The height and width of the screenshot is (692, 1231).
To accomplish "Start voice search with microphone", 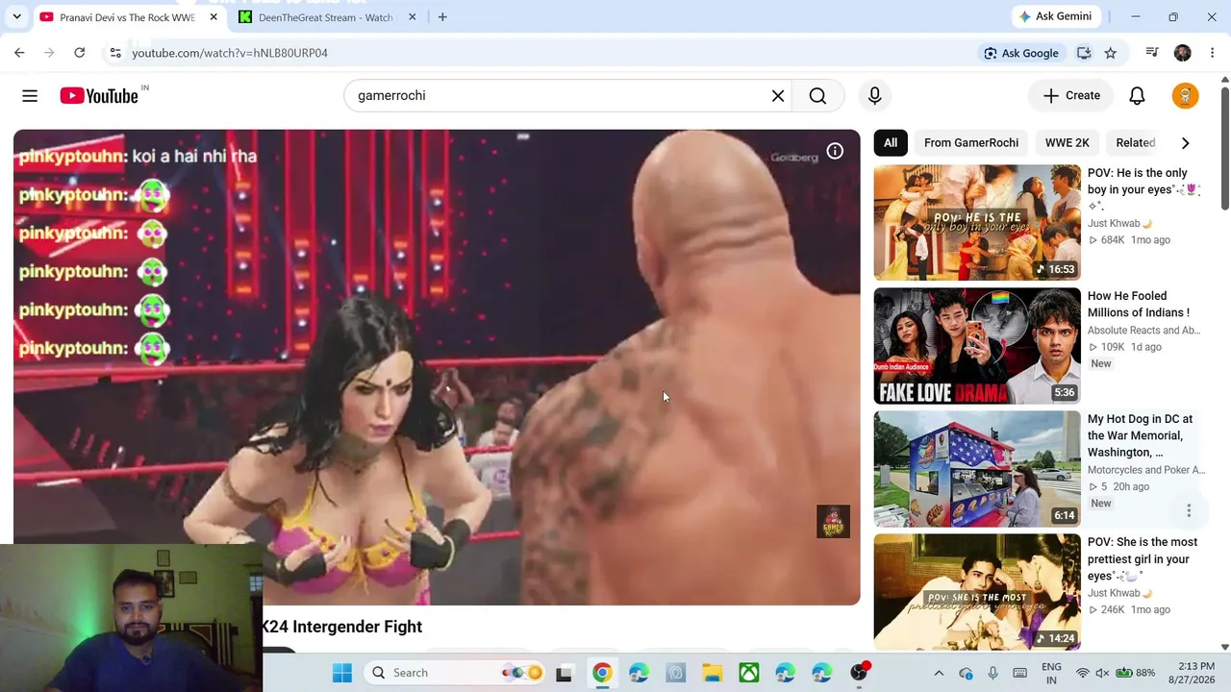I will tap(874, 95).
